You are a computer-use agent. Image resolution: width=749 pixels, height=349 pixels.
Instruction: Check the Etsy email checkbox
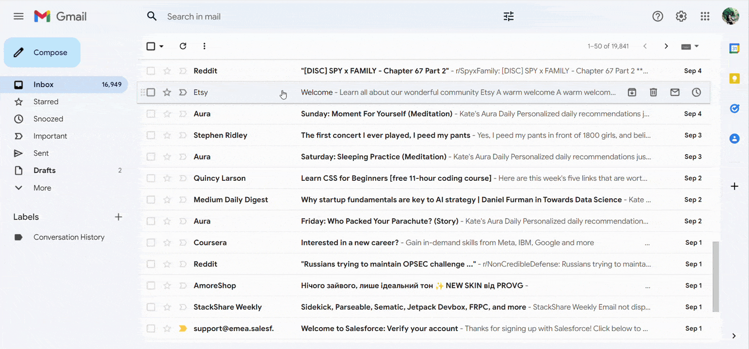tap(151, 92)
